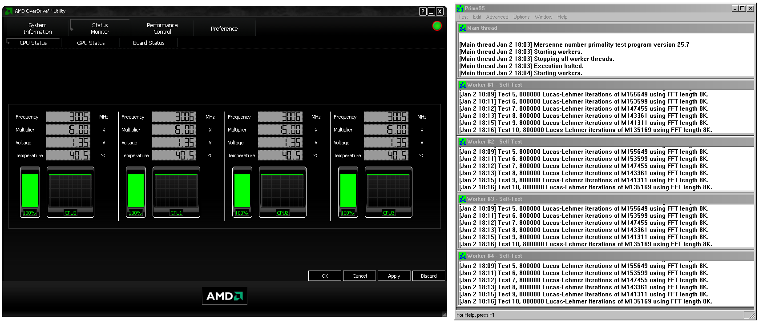Click Worker #1 Test 10 M135169 log line
759x323 pixels.
(585, 130)
